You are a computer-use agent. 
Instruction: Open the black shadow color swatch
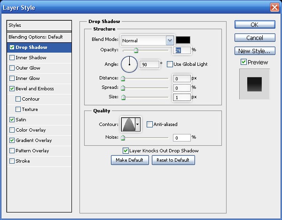tap(183, 40)
